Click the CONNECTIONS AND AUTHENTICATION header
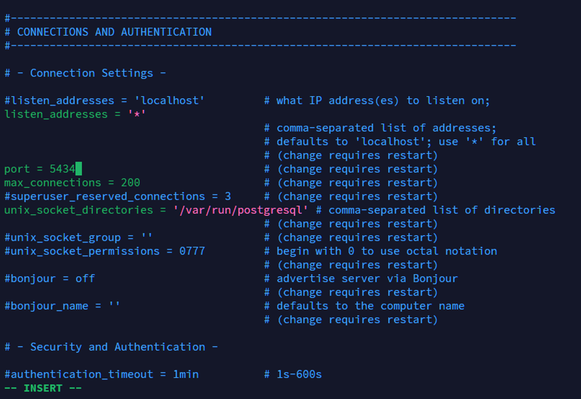Image resolution: width=581 pixels, height=399 pixels. coord(114,32)
